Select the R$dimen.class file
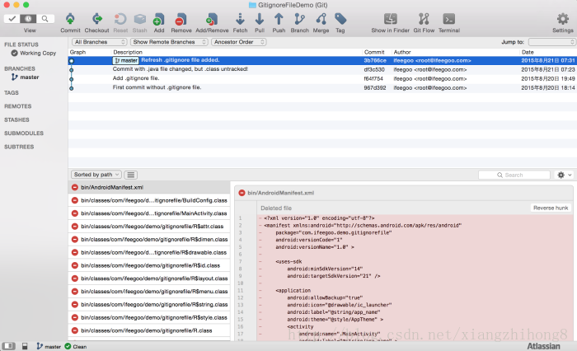Screen dimensions: 577x351 tap(149, 240)
